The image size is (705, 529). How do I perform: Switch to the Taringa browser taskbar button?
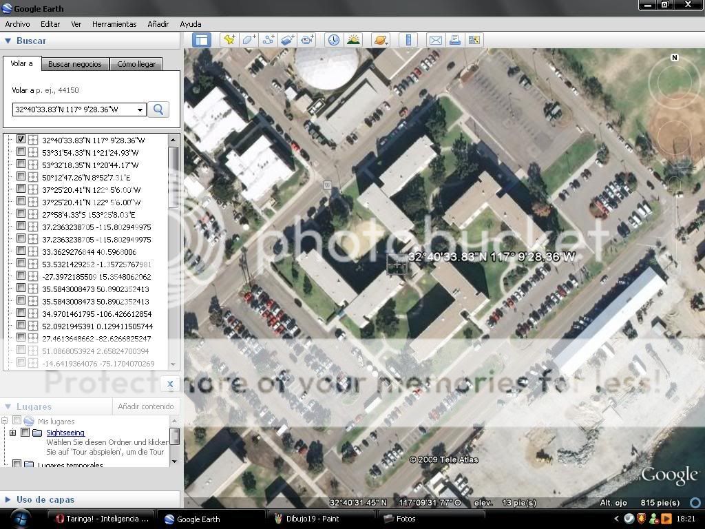(101, 519)
